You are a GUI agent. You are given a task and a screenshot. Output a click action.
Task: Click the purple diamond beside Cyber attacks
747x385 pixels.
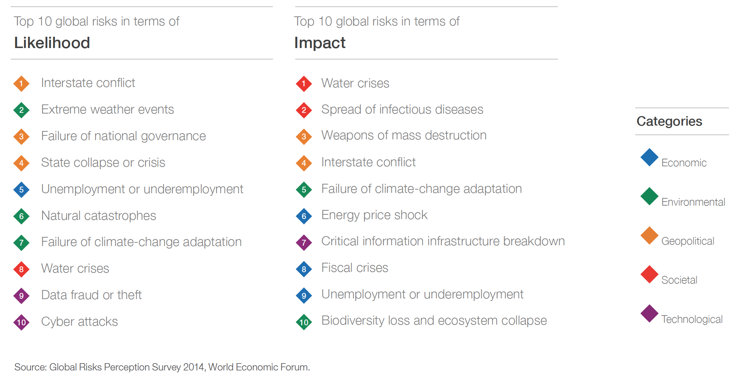click(x=21, y=322)
